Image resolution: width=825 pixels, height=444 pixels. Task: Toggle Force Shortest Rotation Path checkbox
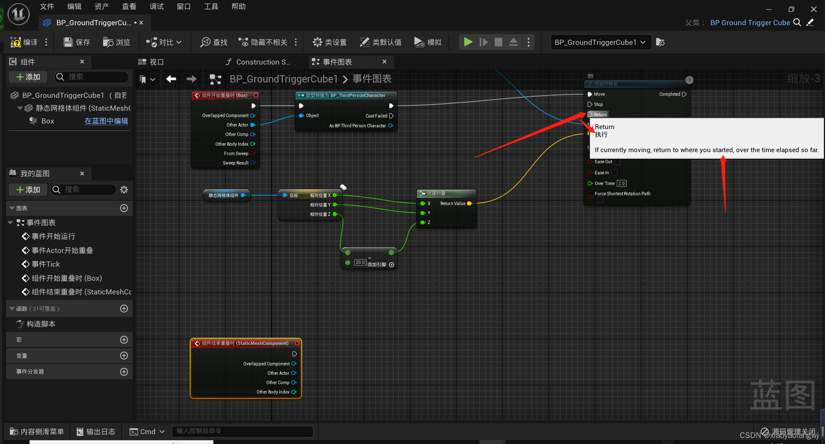pos(600,200)
